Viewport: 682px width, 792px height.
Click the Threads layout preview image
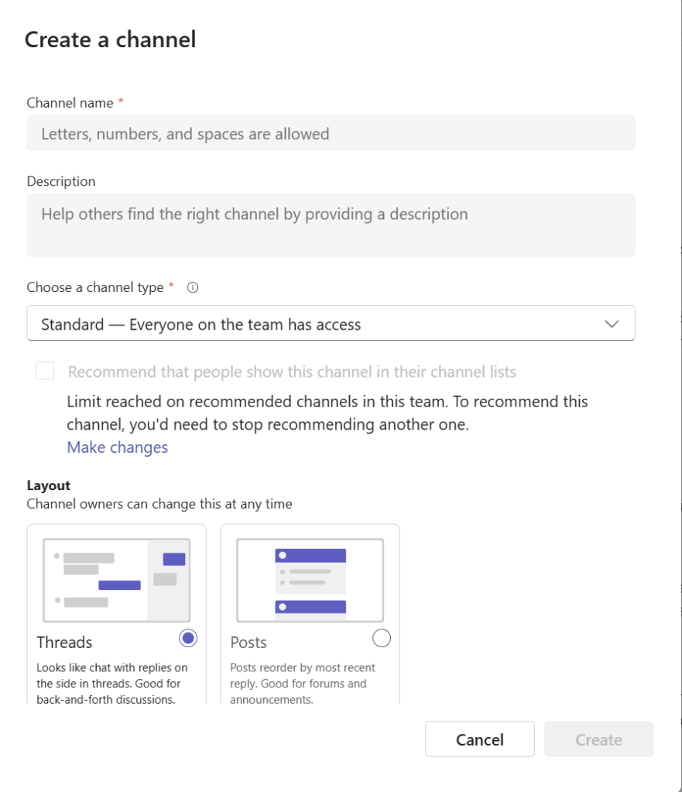coord(117,580)
